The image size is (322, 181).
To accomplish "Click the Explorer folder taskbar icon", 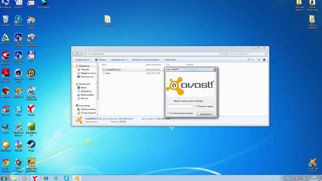I will 14,178.
